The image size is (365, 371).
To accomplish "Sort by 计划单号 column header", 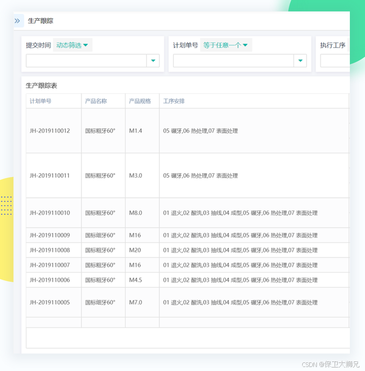I will [x=40, y=101].
